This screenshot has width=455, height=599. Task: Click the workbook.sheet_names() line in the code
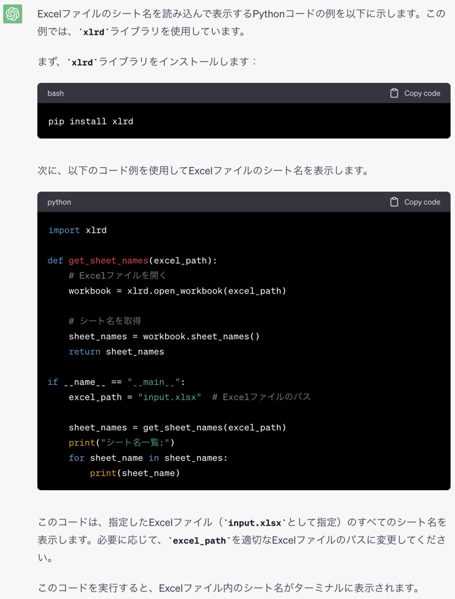164,336
